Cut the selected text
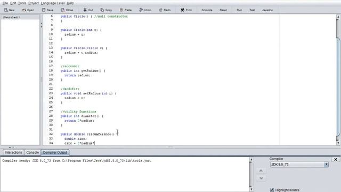The width and height of the screenshot is (341, 192). click(x=88, y=10)
